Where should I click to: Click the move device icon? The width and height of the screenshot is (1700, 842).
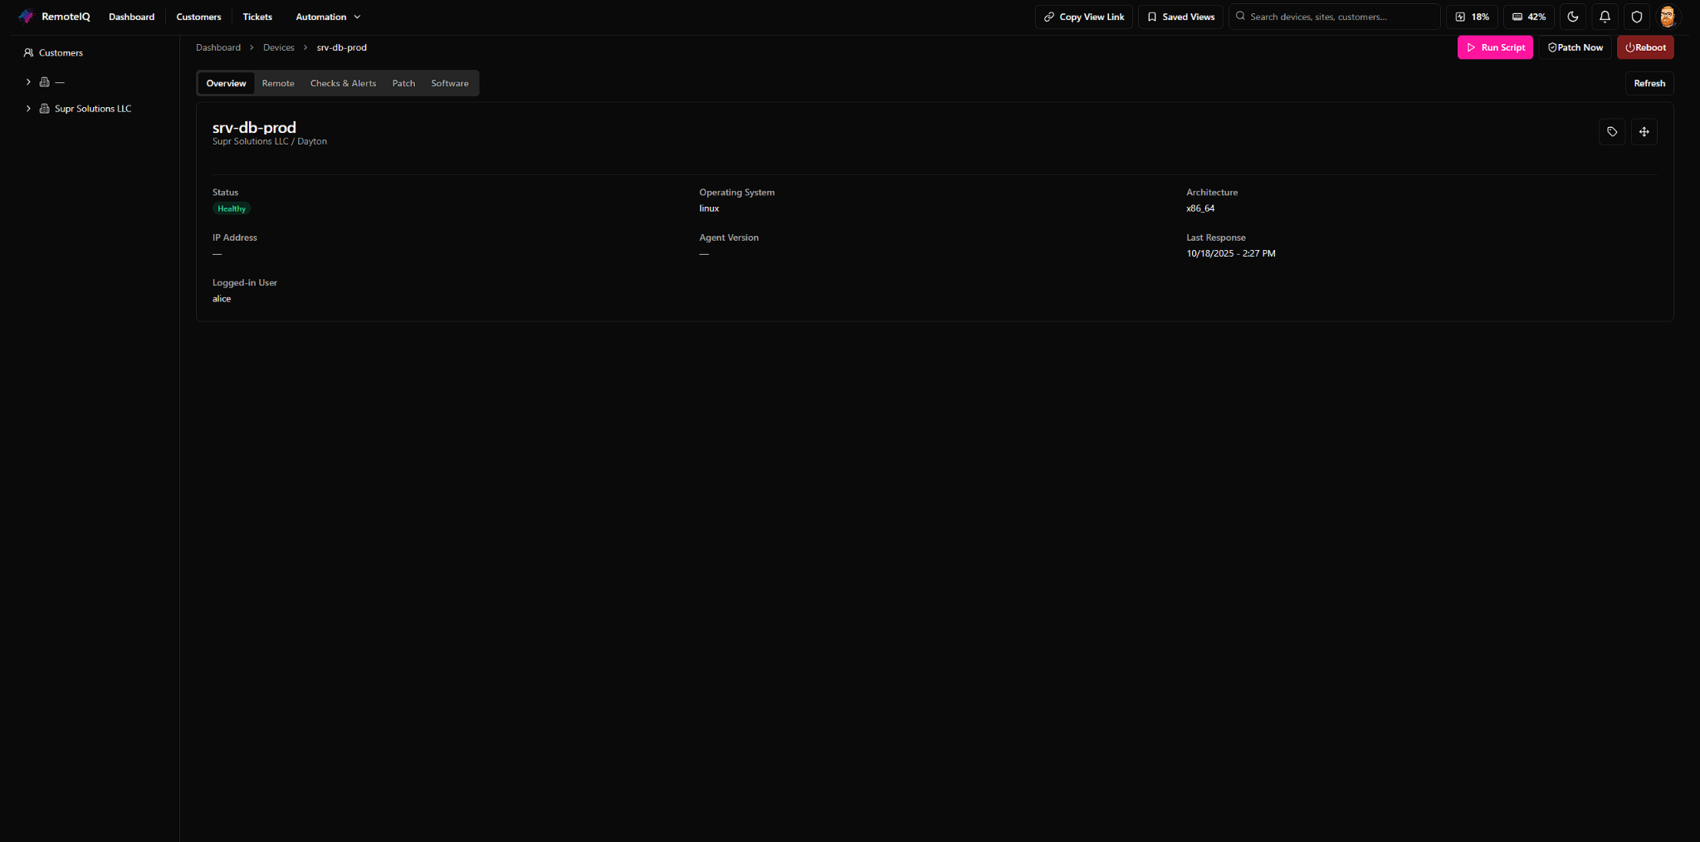[x=1644, y=131]
